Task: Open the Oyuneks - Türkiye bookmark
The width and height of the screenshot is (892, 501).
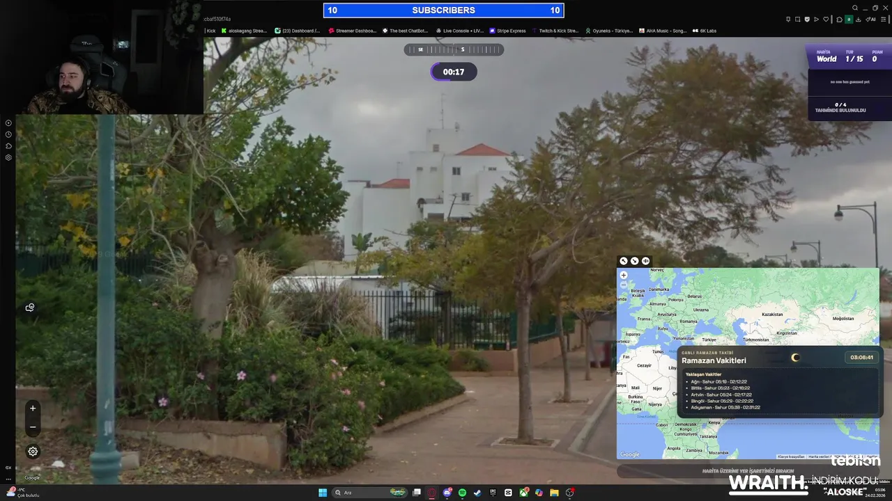Action: (x=609, y=31)
